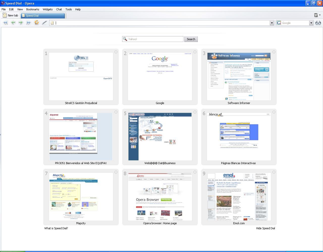
Task: Expand the address bar history dropdown
Action: coord(272,23)
